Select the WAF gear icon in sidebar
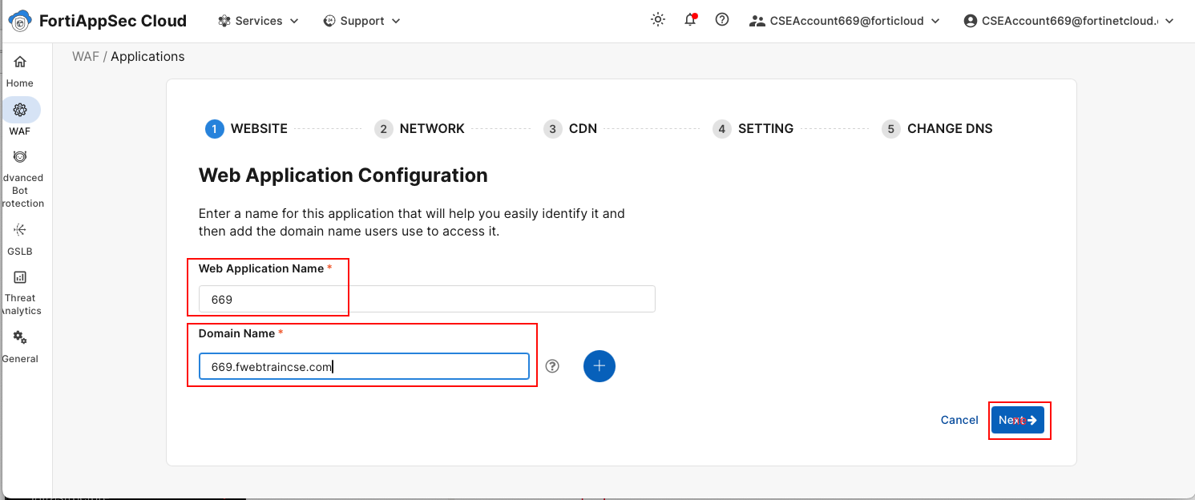Viewport: 1195px width, 500px height. tap(20, 110)
